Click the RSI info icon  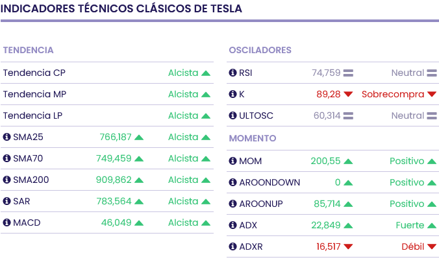click(233, 73)
